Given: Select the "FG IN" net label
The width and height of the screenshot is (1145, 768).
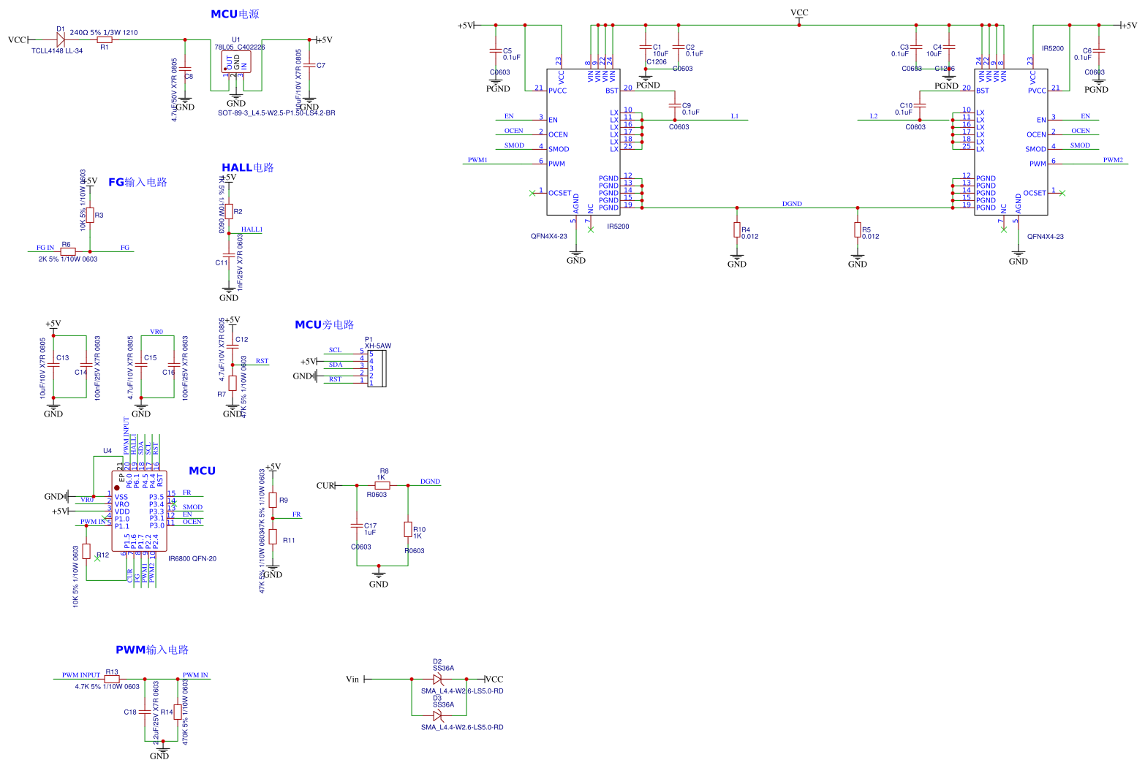Looking at the screenshot, I should [x=45, y=248].
